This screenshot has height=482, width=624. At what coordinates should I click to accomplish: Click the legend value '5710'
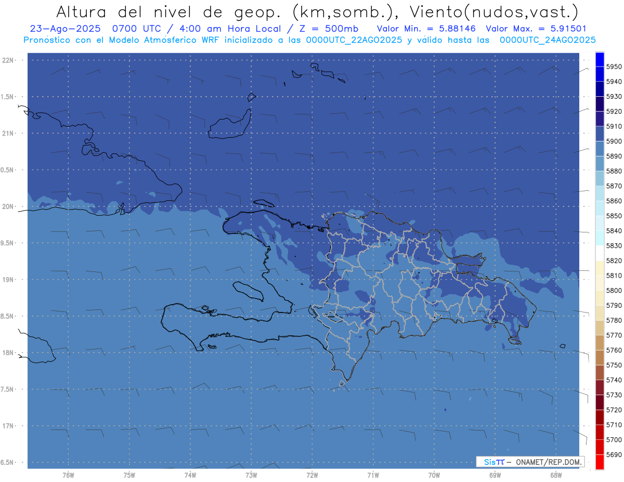point(614,425)
